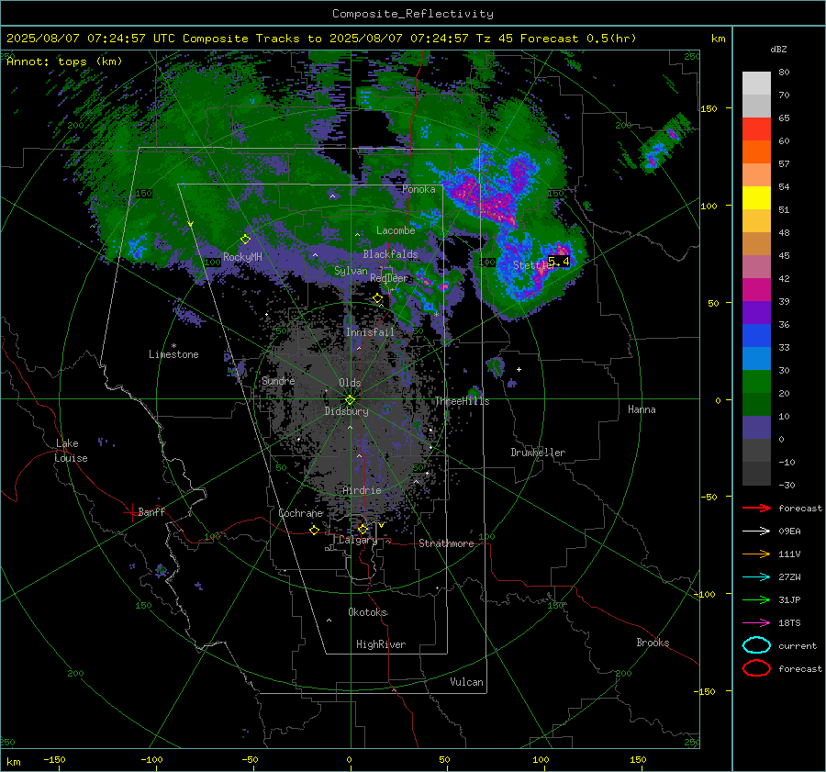Pick the 60-65 dBZ red swatch
Screen dimensions: 826x772
click(x=756, y=129)
